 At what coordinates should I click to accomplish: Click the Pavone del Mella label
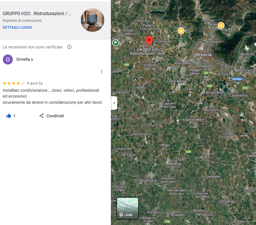tap(202, 195)
